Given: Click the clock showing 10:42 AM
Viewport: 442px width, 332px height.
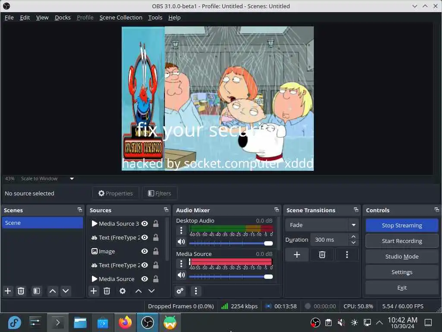Looking at the screenshot, I should (402, 322).
